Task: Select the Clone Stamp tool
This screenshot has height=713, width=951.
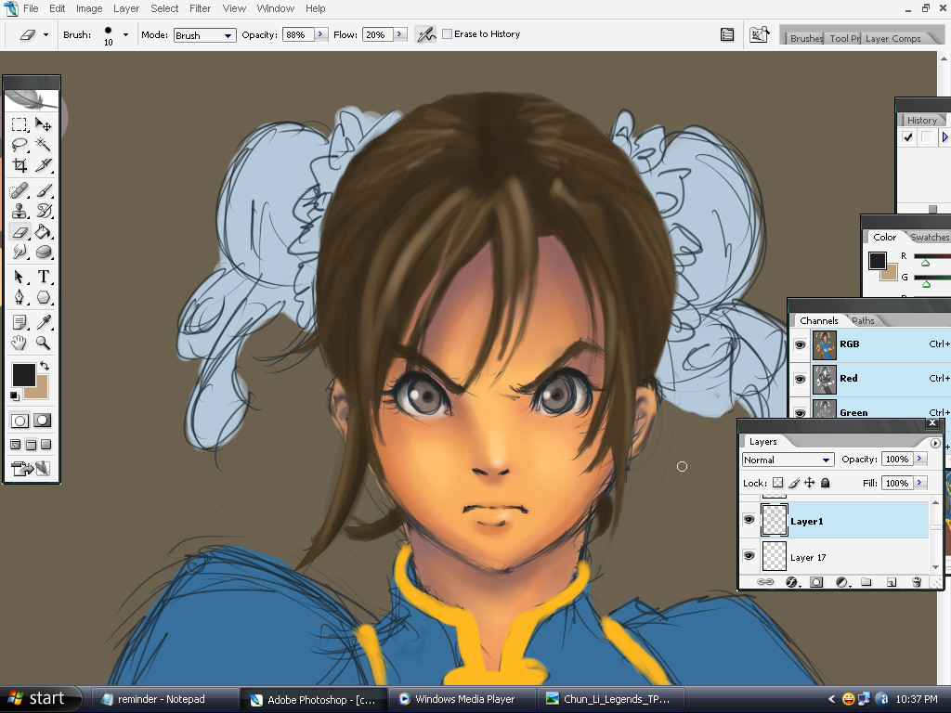Action: [20, 211]
